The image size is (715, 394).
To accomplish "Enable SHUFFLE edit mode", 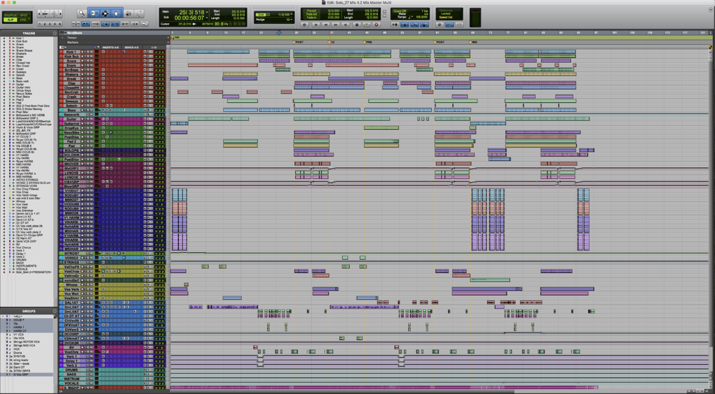I will point(9,15).
